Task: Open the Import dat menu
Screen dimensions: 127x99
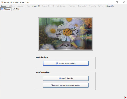Action: click(36, 6)
